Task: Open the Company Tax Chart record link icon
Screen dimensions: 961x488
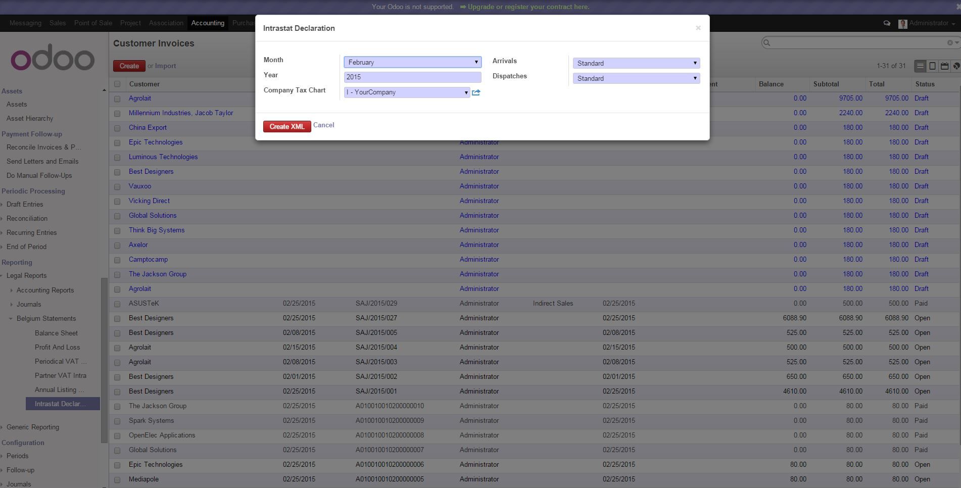Action: (x=476, y=92)
